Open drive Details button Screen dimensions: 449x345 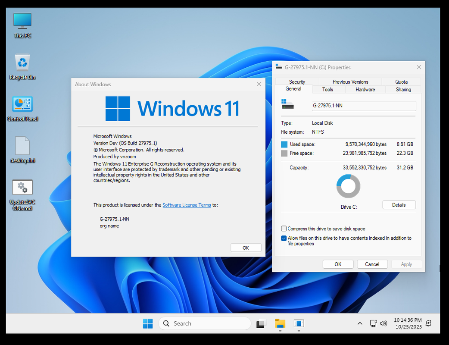point(399,205)
